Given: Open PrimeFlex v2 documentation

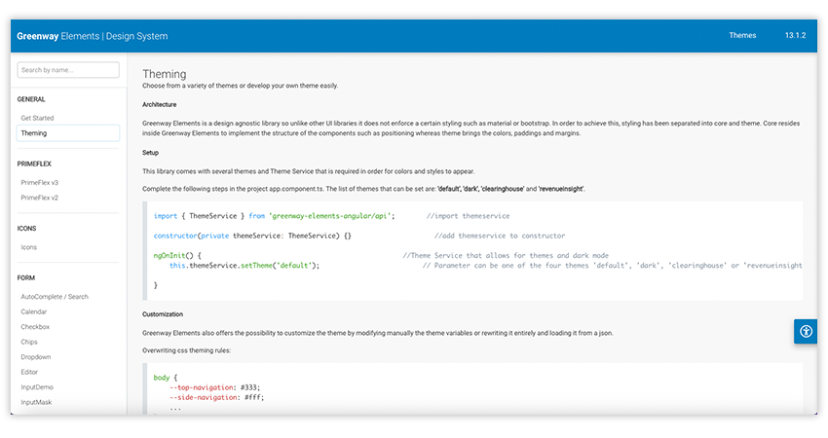Looking at the screenshot, I should point(40,198).
